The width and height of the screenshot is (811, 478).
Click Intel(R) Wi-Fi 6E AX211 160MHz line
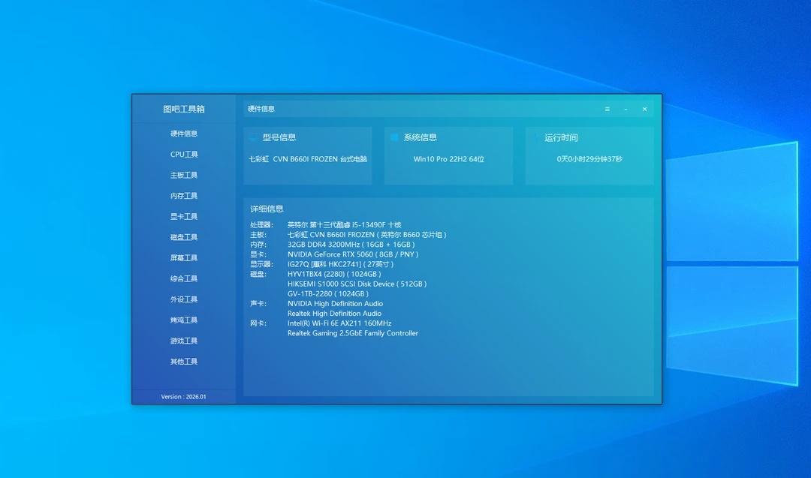point(339,323)
